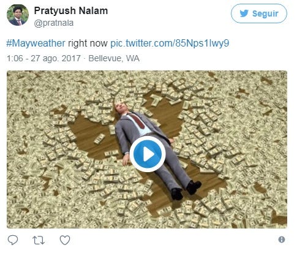Image resolution: width=297 pixels, height=253 pixels.
Task: Click the "right now" tweet text
Action: (88, 43)
